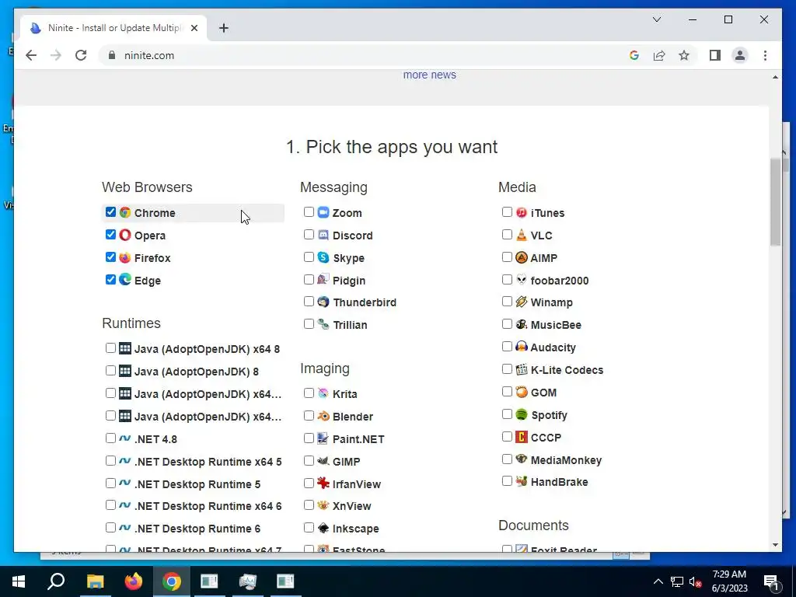796x597 pixels.
Task: Enable the .NET 4.8 checkbox
Action: point(110,438)
